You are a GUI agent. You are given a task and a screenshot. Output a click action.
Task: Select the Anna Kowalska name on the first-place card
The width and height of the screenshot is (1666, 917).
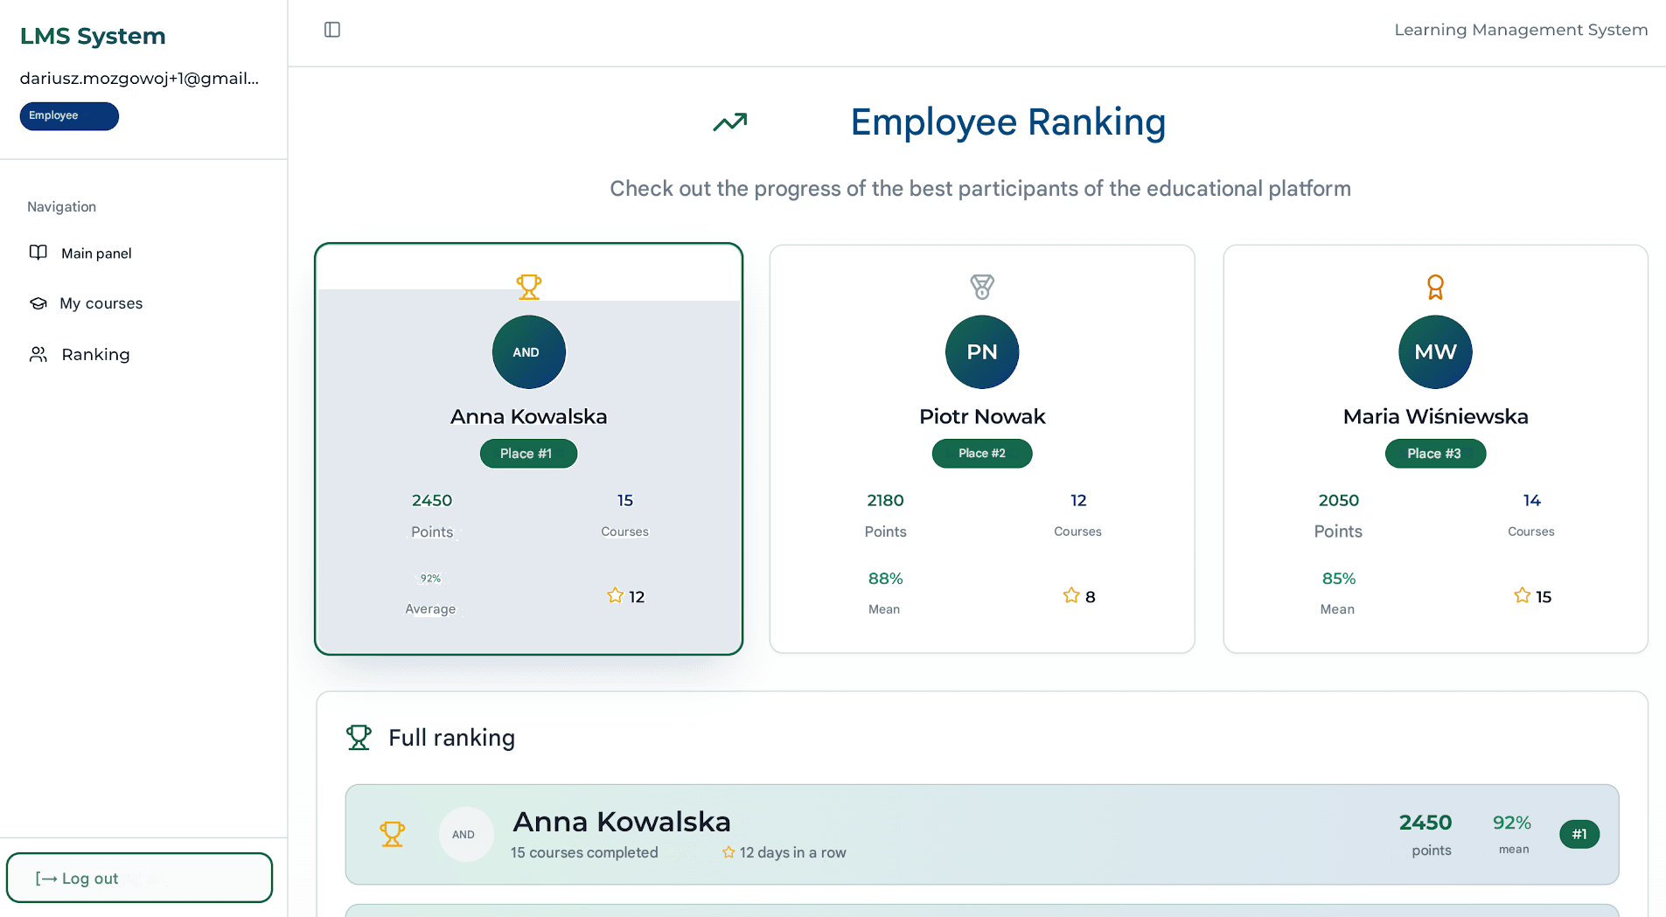click(528, 416)
